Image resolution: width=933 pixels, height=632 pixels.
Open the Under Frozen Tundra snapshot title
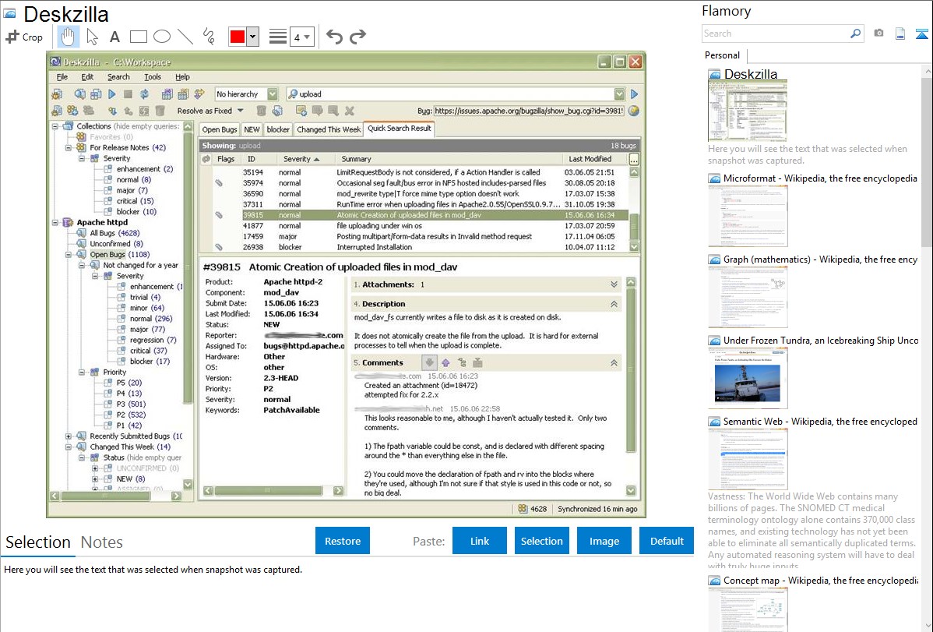click(x=821, y=340)
